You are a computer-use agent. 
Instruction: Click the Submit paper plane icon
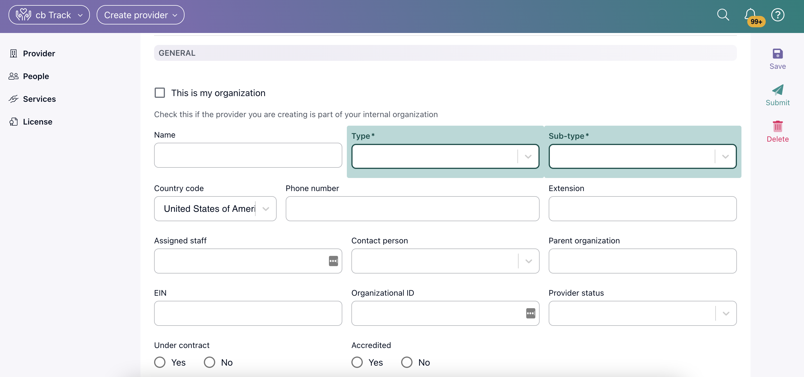[778, 90]
